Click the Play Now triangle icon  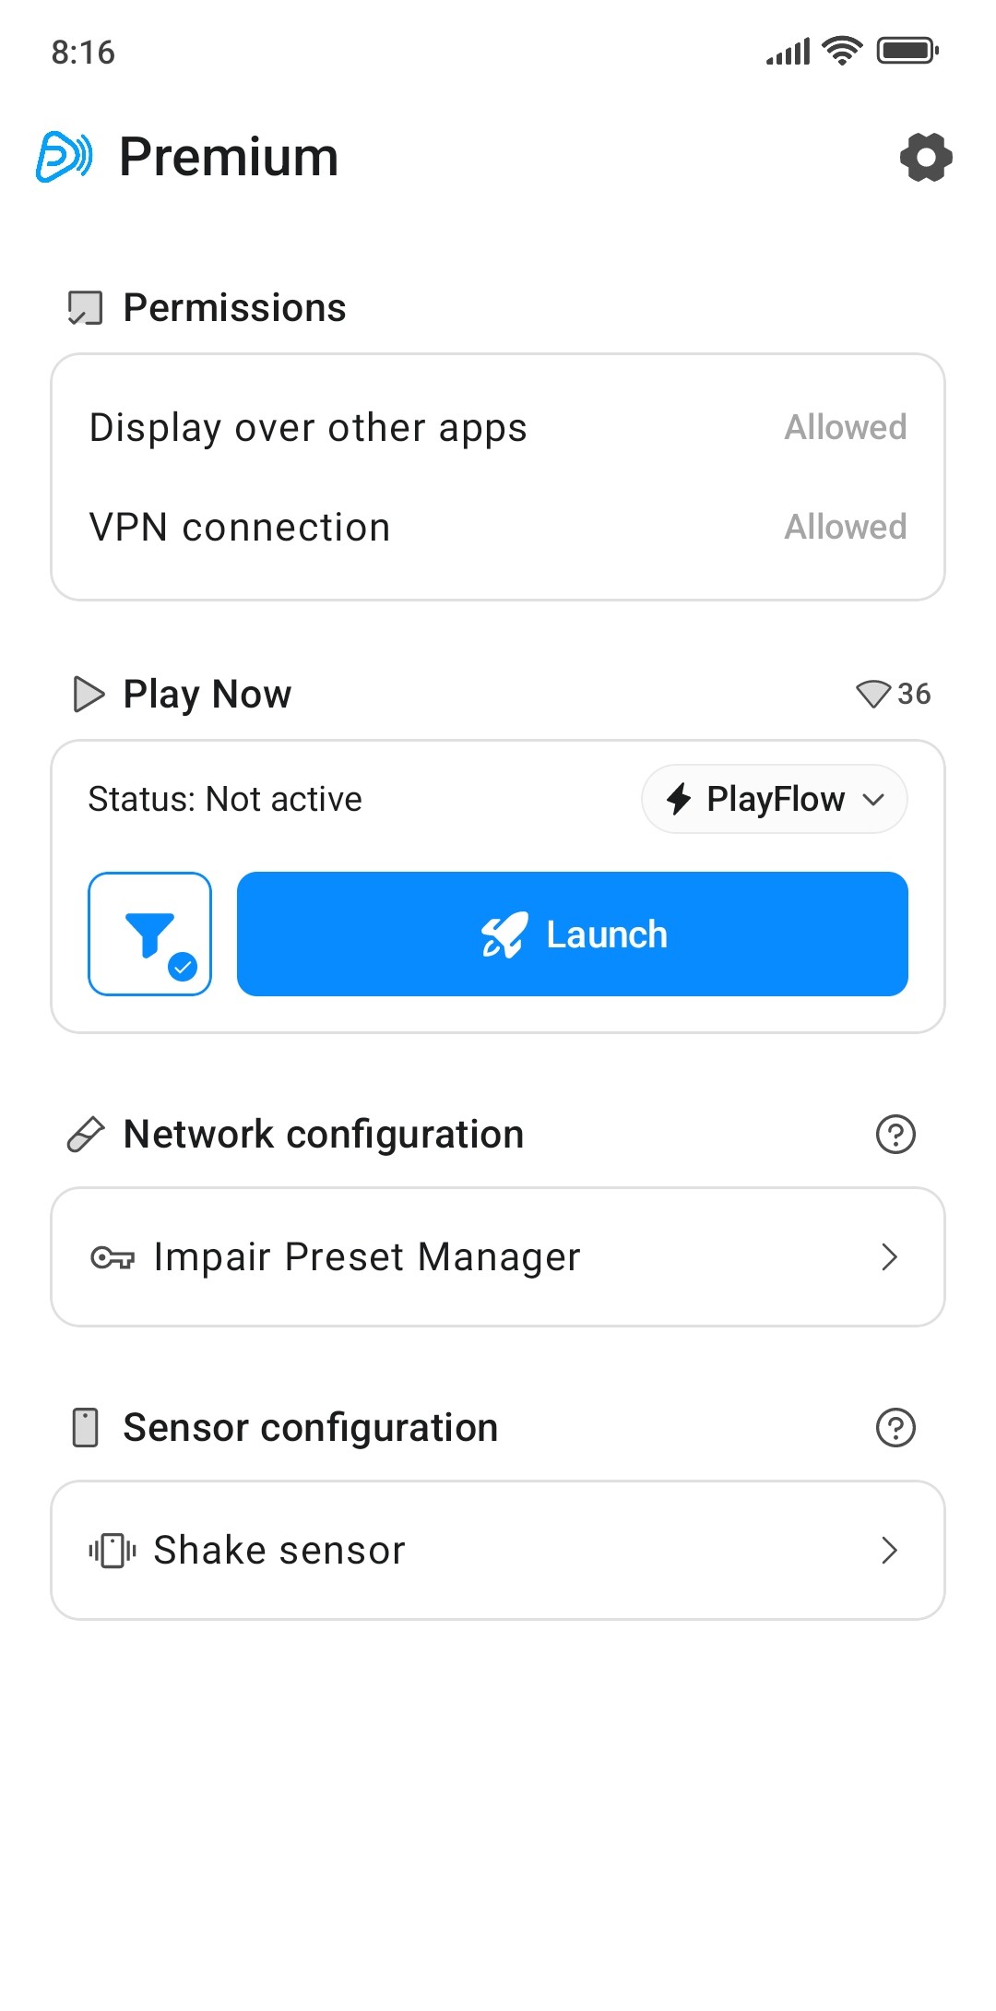[89, 694]
